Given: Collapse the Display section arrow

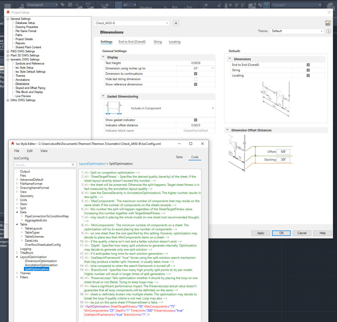Looking at the screenshot, I should (x=103, y=57).
